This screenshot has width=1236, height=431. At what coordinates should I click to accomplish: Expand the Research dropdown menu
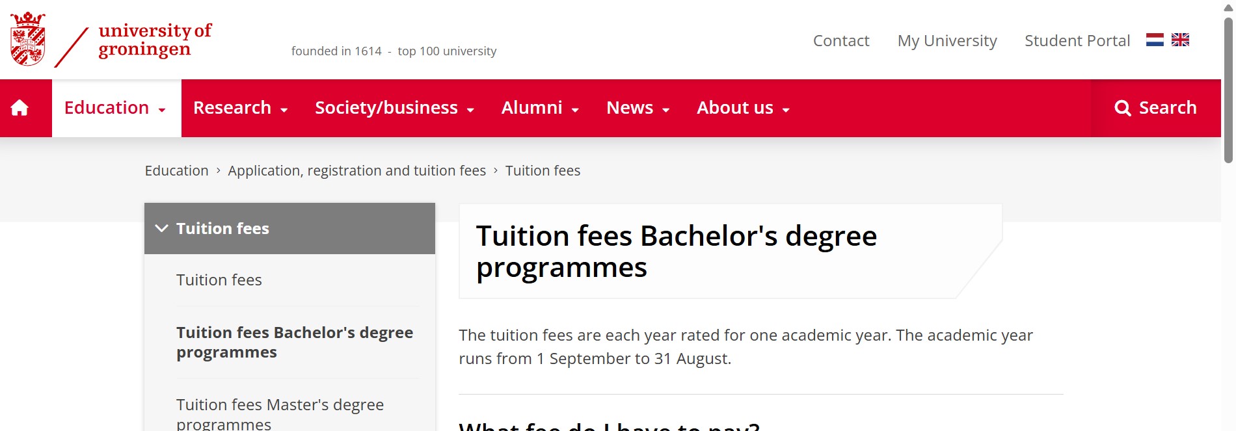coord(240,108)
